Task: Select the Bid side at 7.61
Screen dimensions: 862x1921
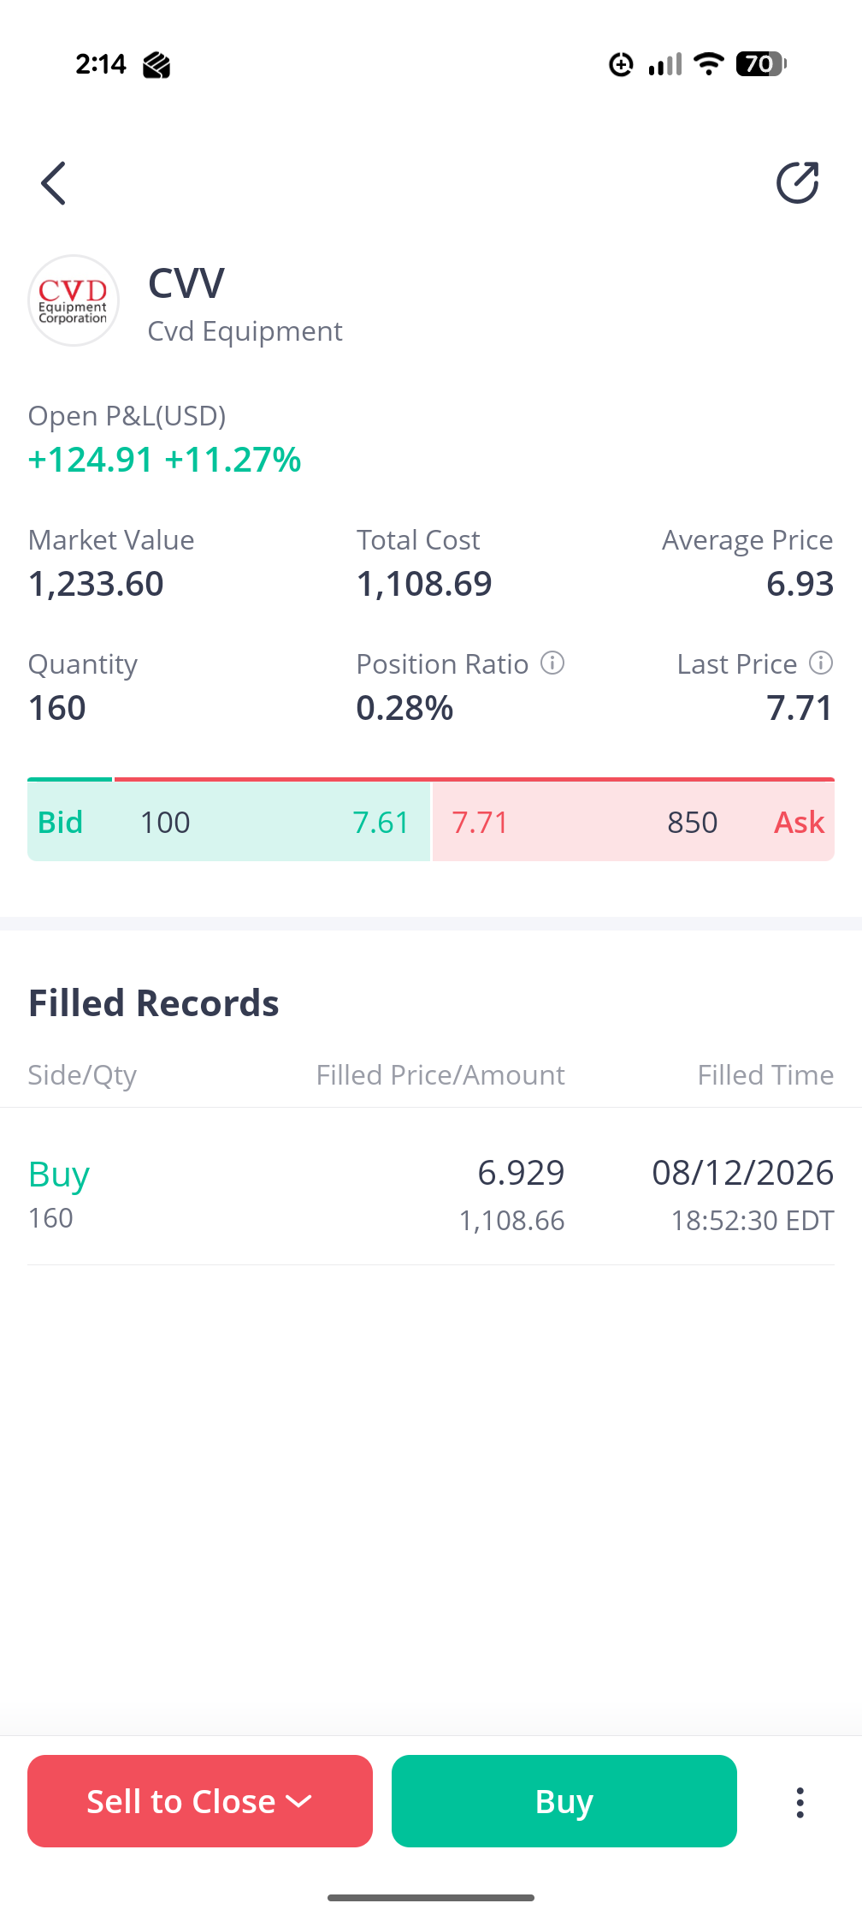Action: 228,822
